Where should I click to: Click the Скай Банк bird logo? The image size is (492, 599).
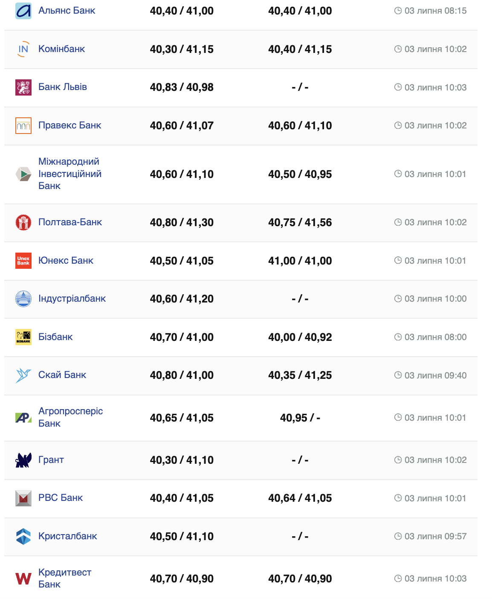[x=23, y=375]
